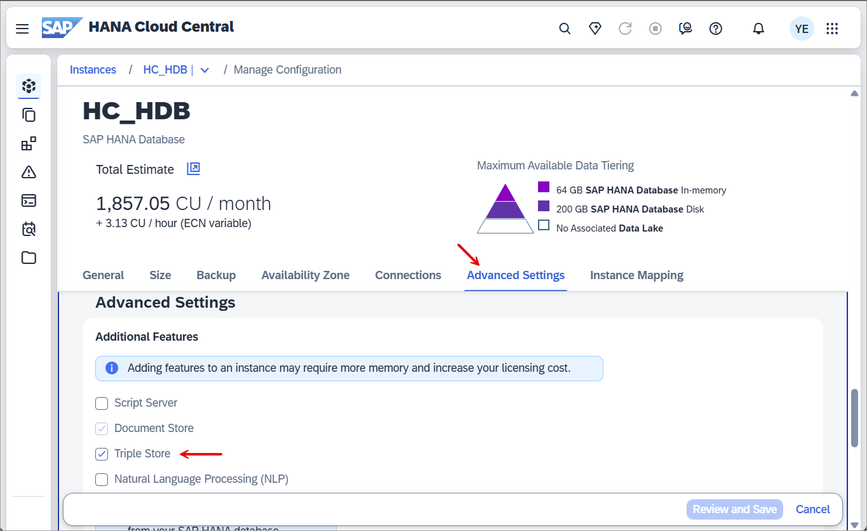Click the 'Additional Features' heading

[147, 337]
